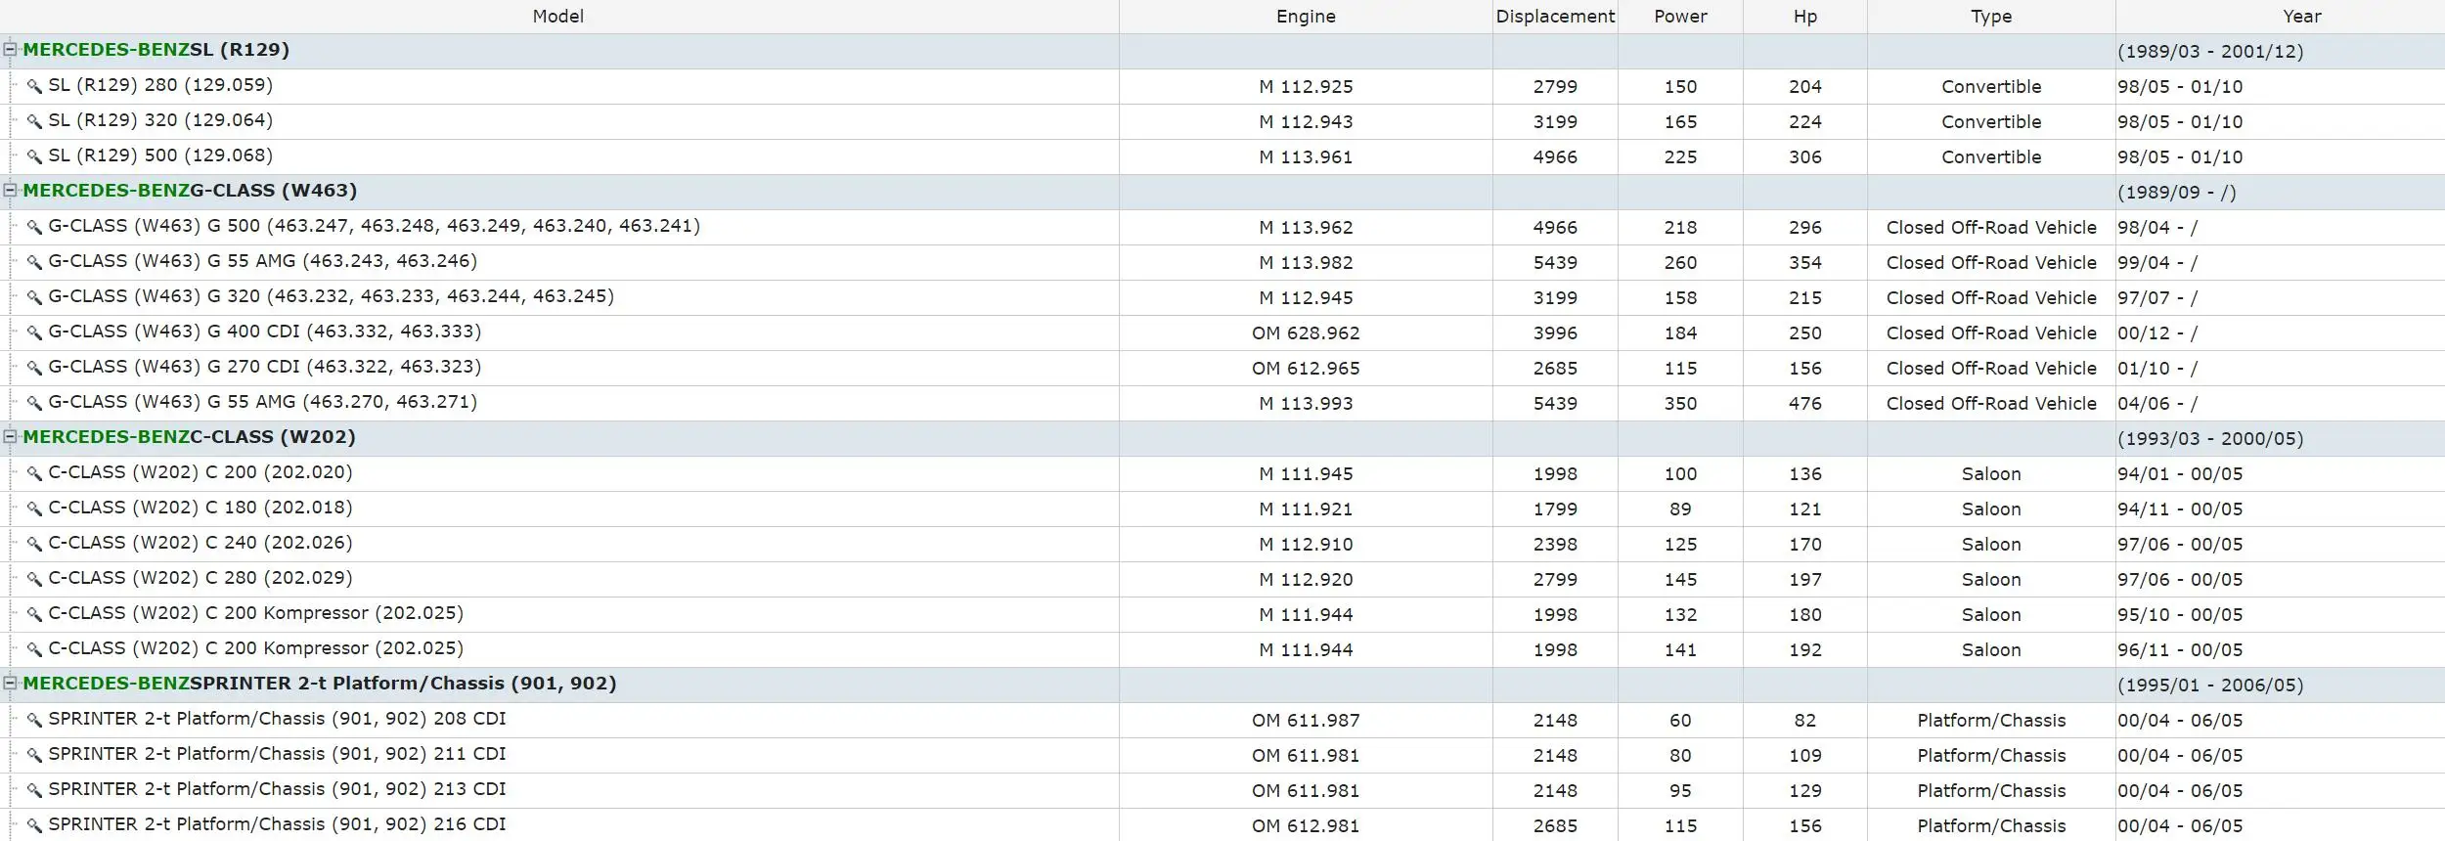Click magnifier icon for SL (R129) 500
Image resolution: width=2445 pixels, height=841 pixels.
click(34, 156)
